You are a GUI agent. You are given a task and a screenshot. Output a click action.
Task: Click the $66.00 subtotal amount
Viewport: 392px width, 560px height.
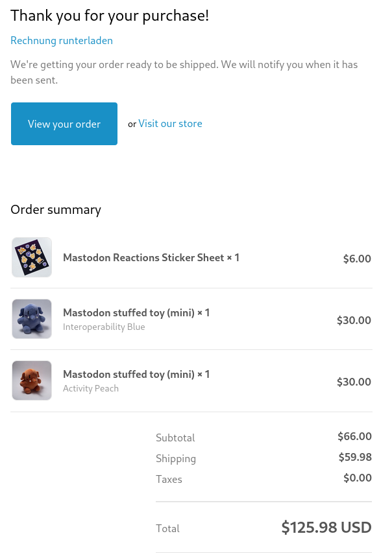(354, 437)
